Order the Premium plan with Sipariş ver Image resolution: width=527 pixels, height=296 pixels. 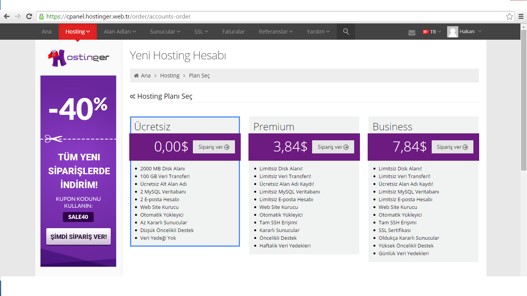coord(333,147)
